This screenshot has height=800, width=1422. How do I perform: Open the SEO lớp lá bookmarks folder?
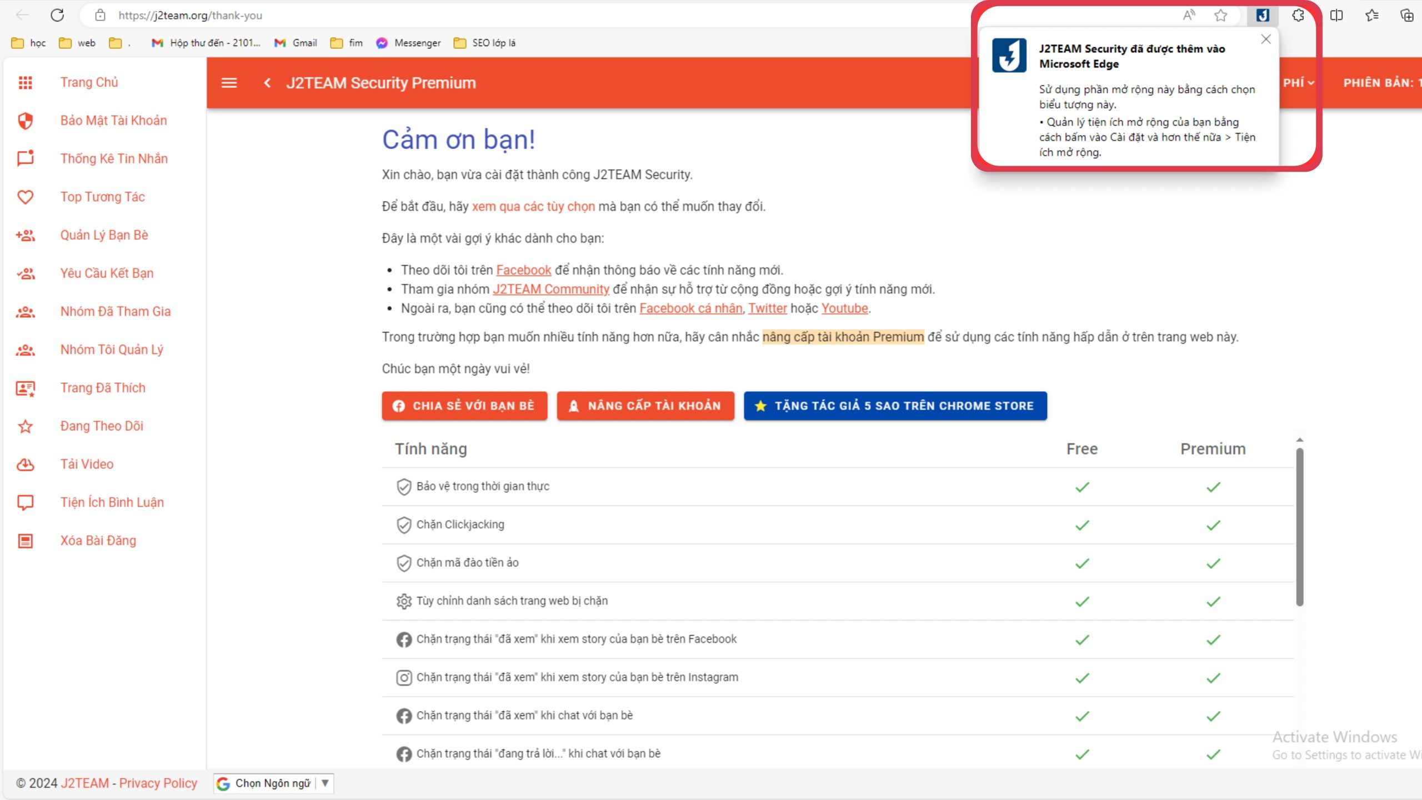485,43
